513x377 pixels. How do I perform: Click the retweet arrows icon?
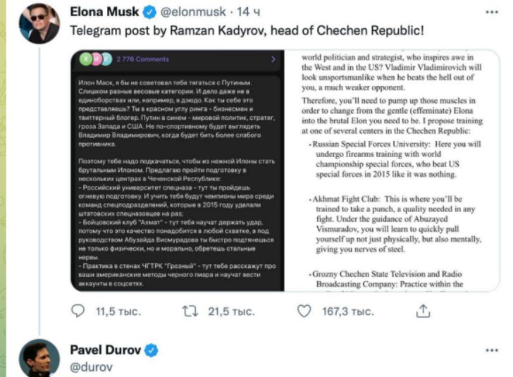[190, 311]
